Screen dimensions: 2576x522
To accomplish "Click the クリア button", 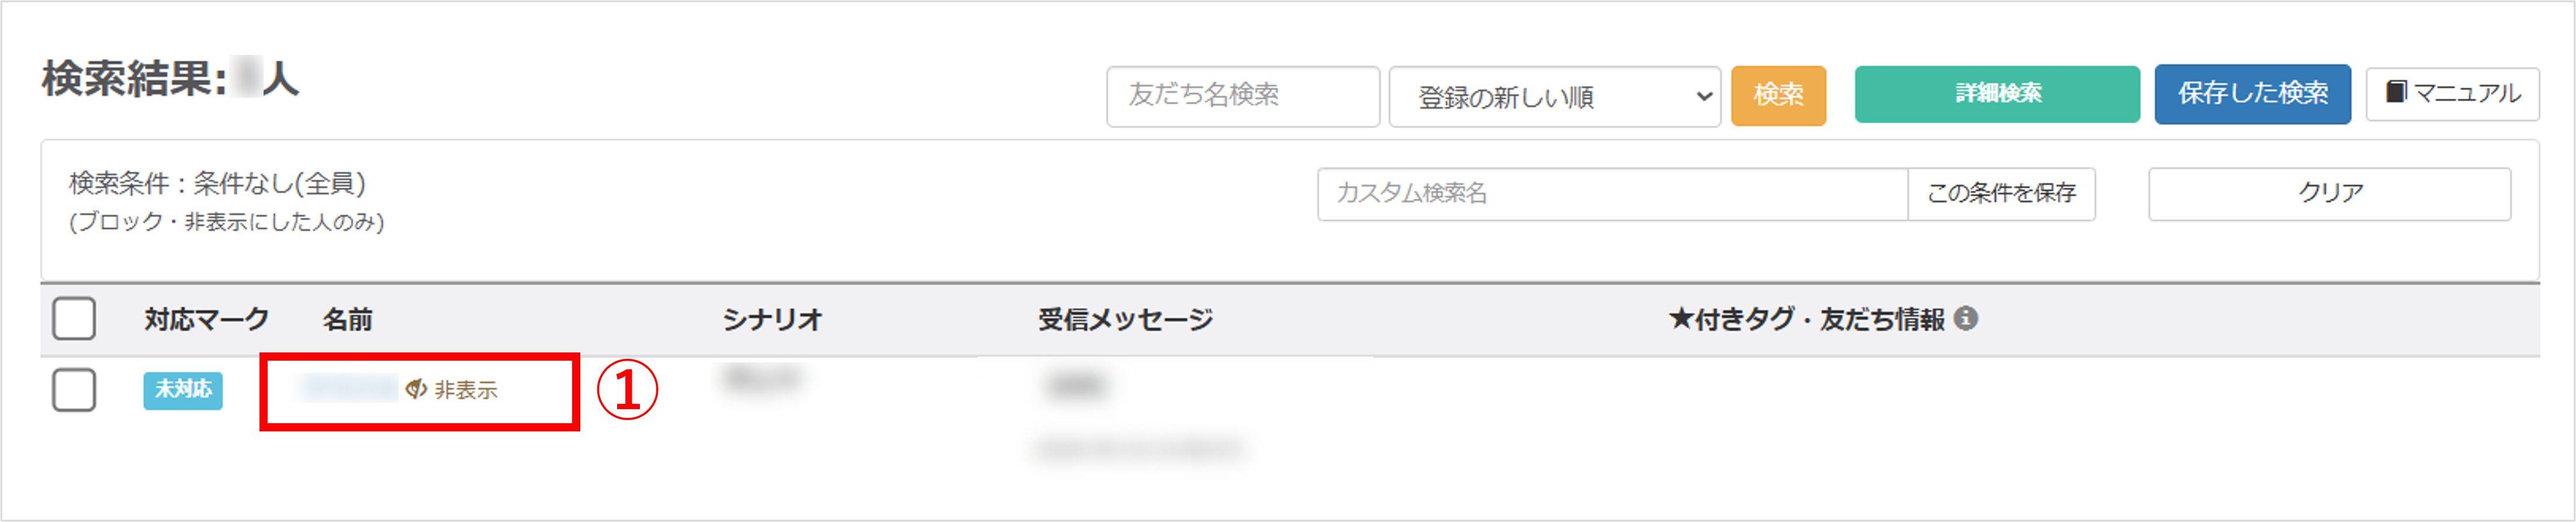I will point(2329,193).
